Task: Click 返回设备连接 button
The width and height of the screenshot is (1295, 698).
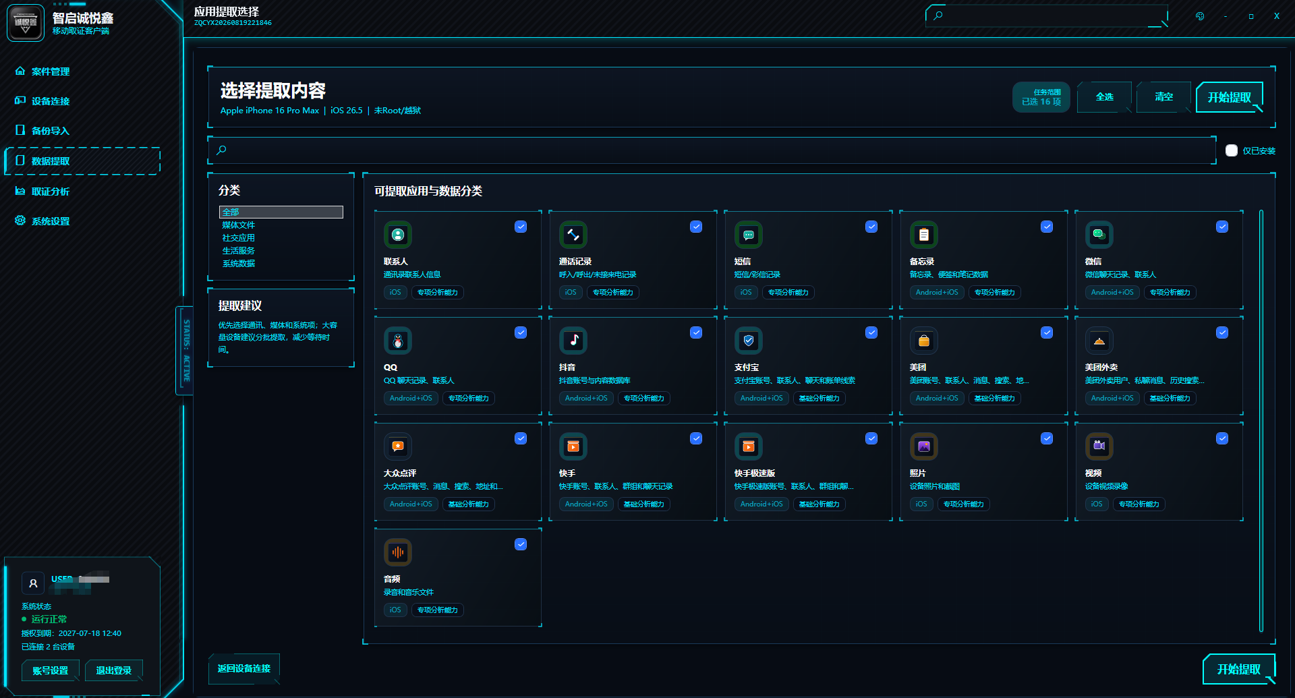Action: [x=244, y=668]
